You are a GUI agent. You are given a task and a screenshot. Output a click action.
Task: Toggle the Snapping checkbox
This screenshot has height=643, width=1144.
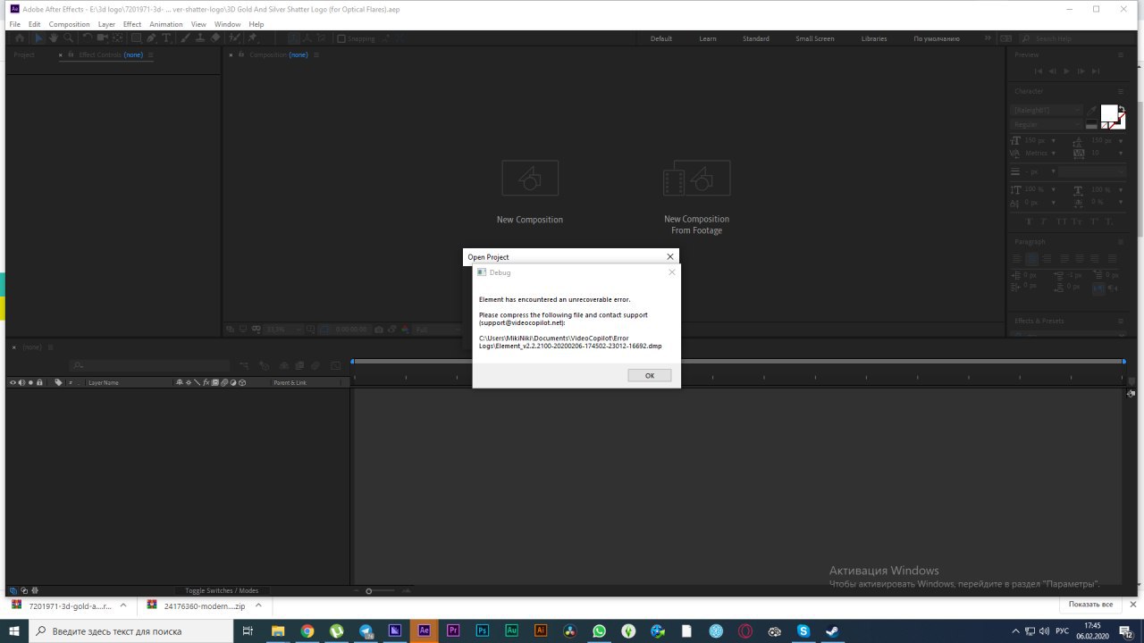pyautogui.click(x=341, y=38)
